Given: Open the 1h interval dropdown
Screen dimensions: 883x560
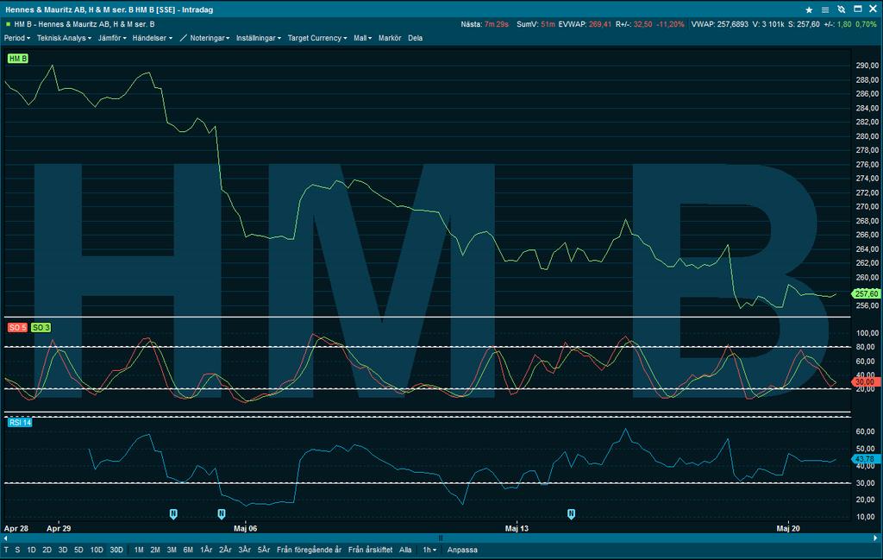Looking at the screenshot, I should (429, 550).
